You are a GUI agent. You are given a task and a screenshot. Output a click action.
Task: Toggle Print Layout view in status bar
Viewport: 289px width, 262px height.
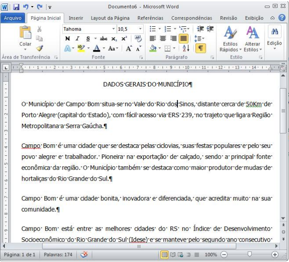point(164,255)
